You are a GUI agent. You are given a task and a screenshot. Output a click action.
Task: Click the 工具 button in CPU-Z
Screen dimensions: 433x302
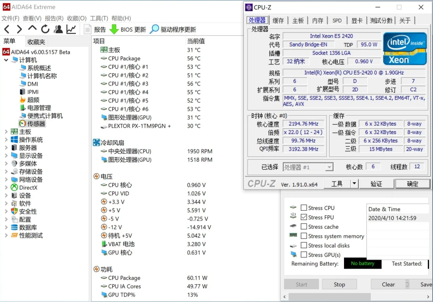pos(337,184)
